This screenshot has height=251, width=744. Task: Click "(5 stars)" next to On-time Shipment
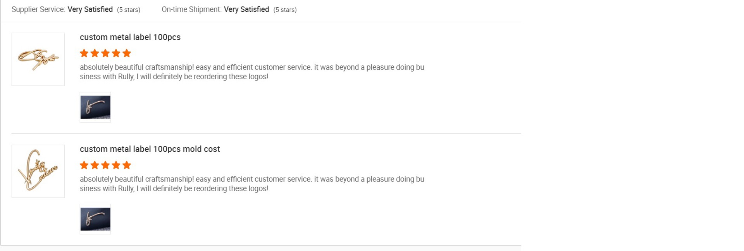[285, 10]
